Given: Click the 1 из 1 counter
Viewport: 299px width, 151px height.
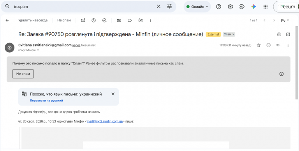Looking at the screenshot, I should 253,20.
